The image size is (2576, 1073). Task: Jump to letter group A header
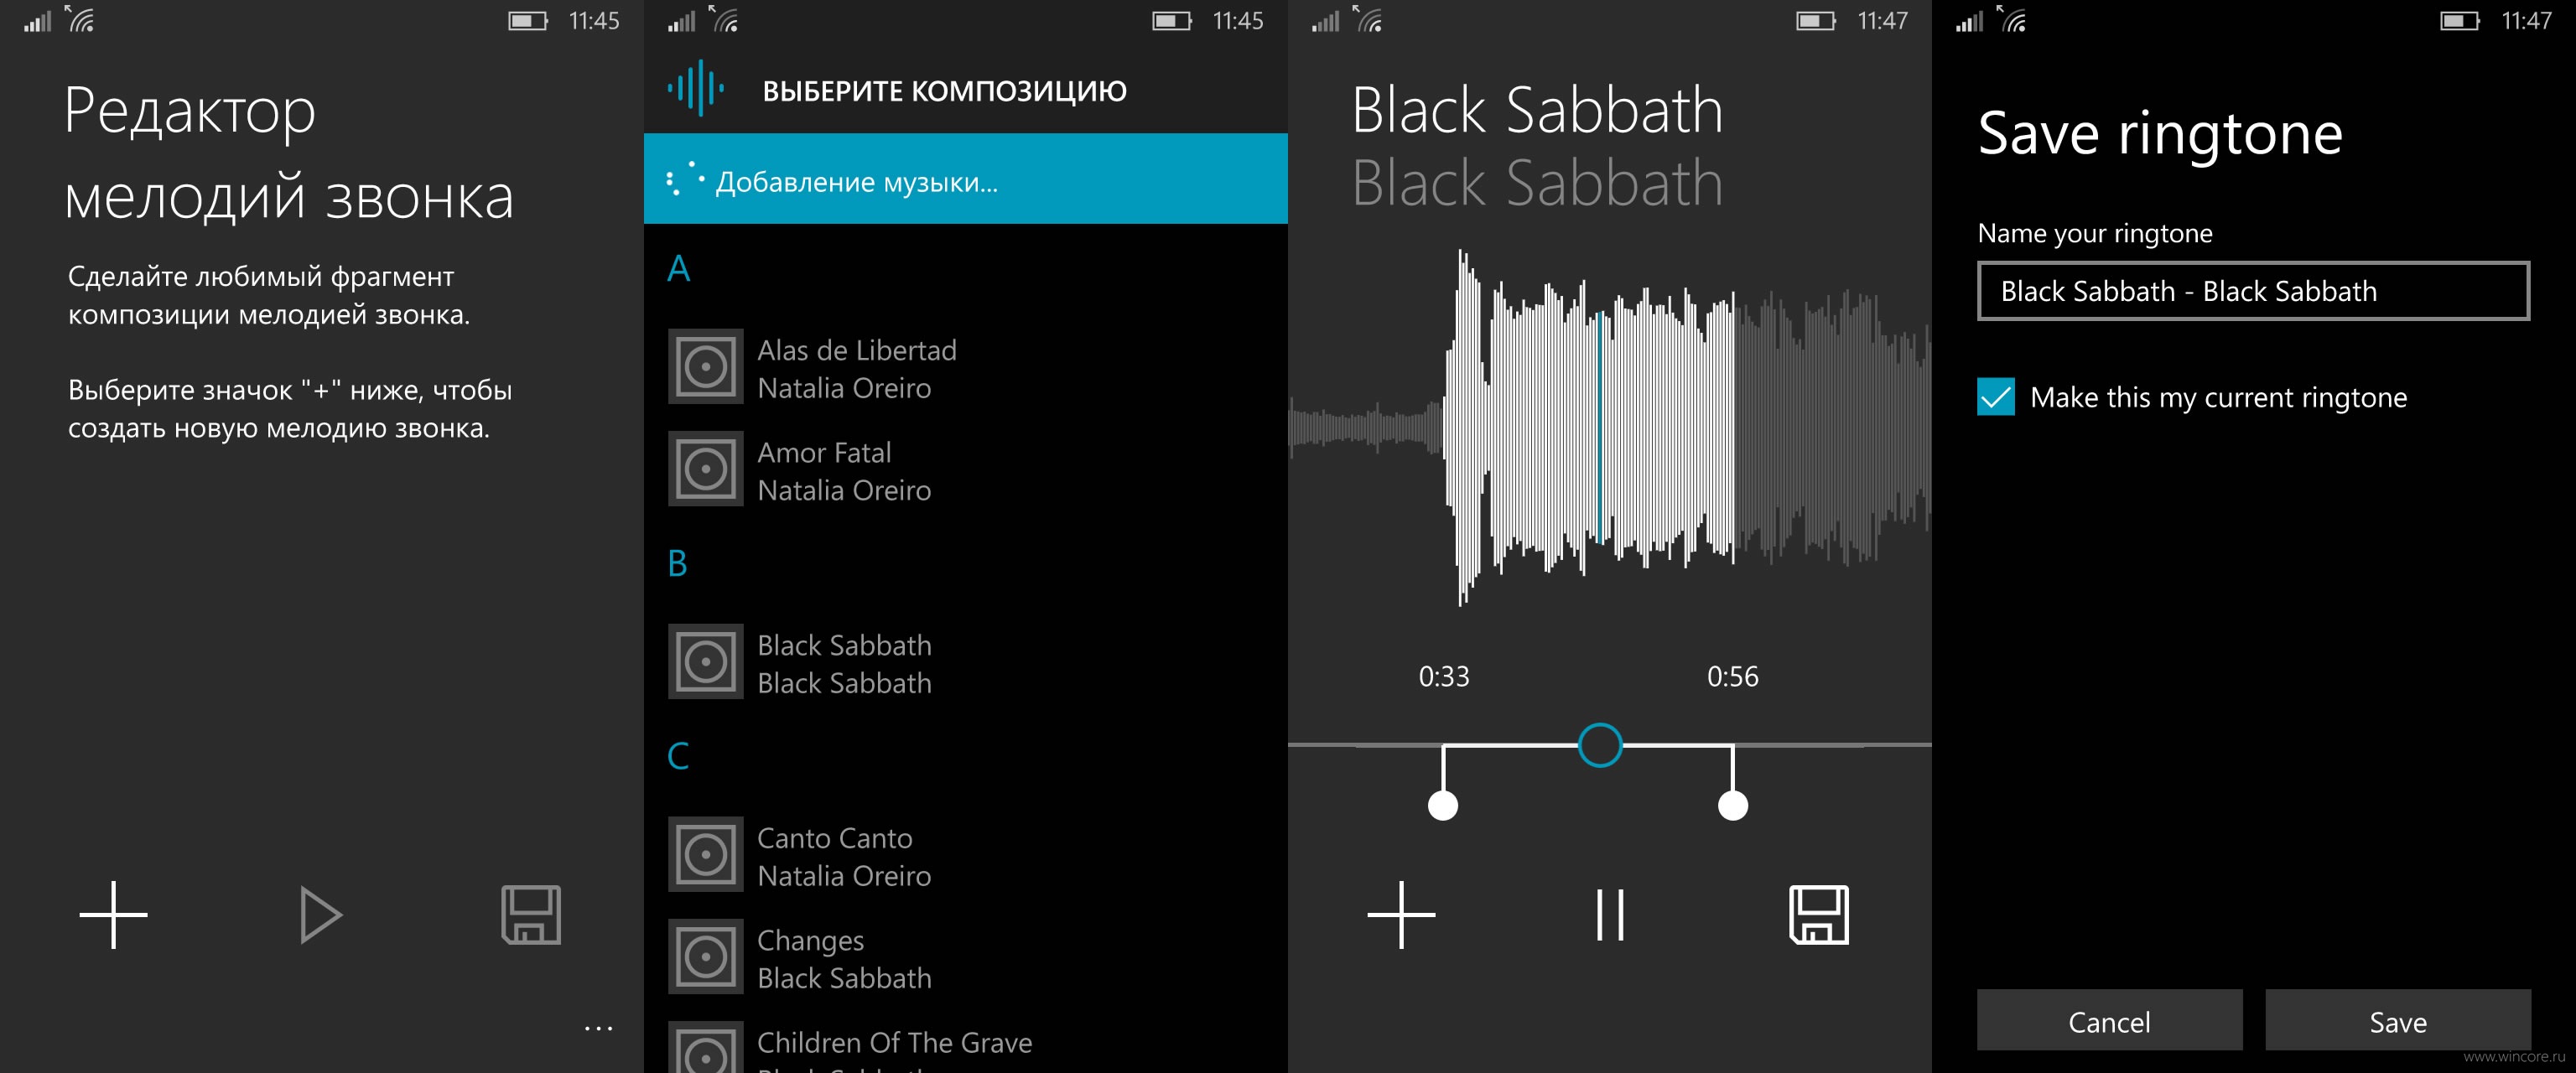pos(679,268)
